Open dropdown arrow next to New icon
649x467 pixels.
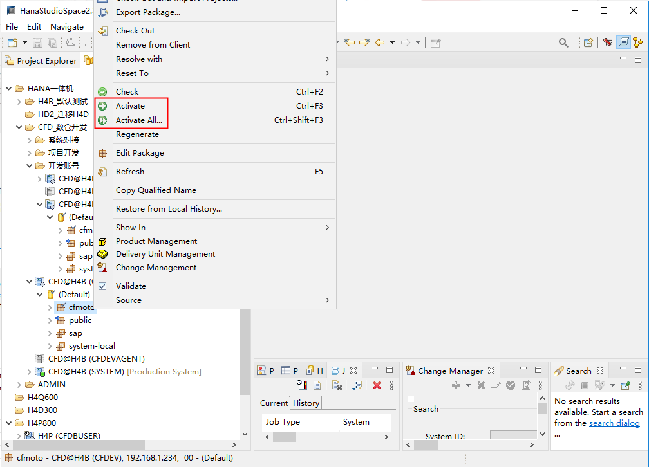tap(24, 42)
